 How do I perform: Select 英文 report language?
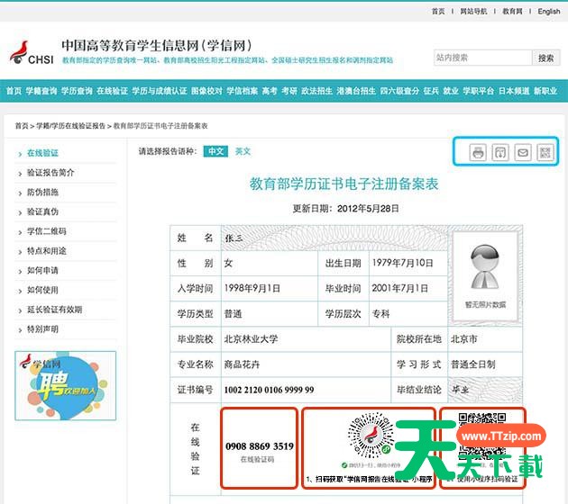click(x=243, y=151)
